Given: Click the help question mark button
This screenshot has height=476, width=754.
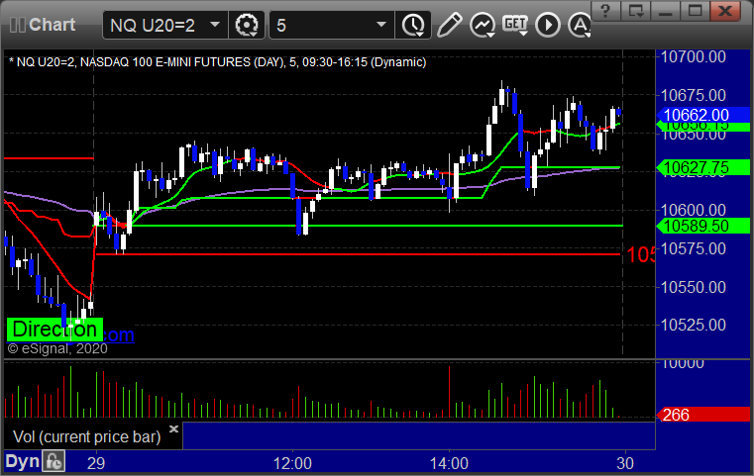Looking at the screenshot, I should click(x=605, y=11).
